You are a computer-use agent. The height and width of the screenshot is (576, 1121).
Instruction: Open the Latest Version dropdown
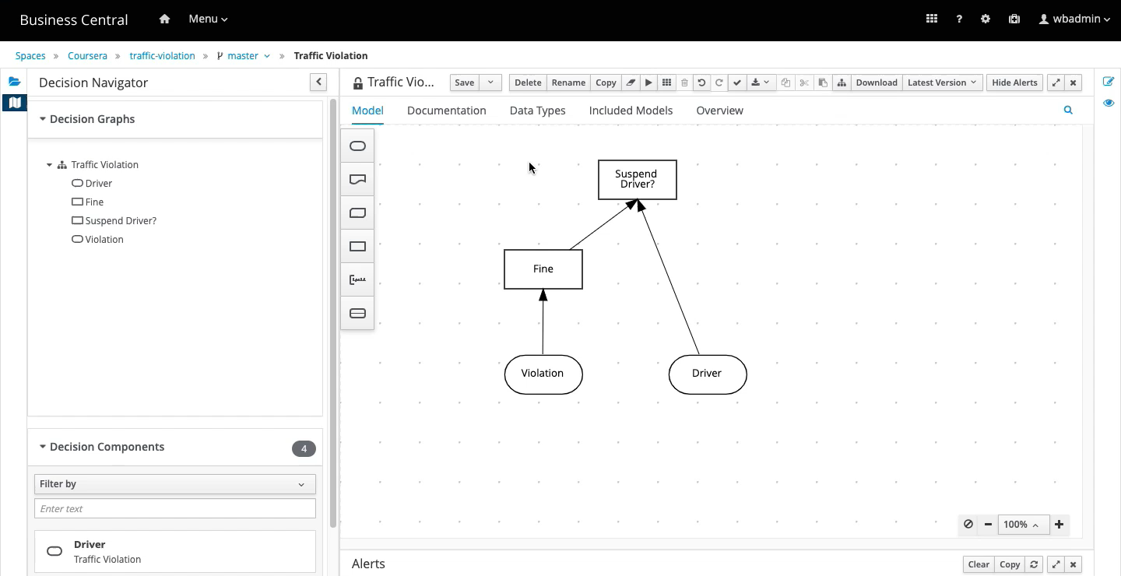pos(942,83)
